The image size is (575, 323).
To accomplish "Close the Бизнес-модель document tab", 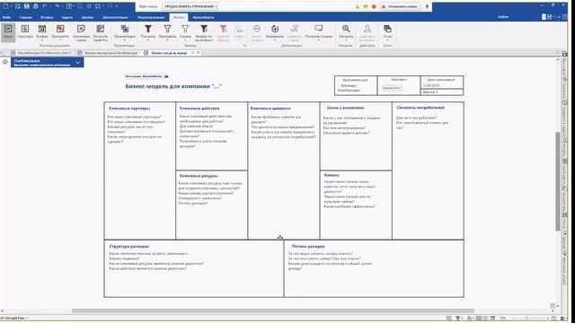I will 199,53.
